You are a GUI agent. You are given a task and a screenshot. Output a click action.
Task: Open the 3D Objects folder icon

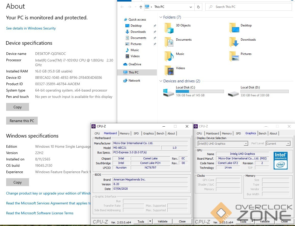169,28
